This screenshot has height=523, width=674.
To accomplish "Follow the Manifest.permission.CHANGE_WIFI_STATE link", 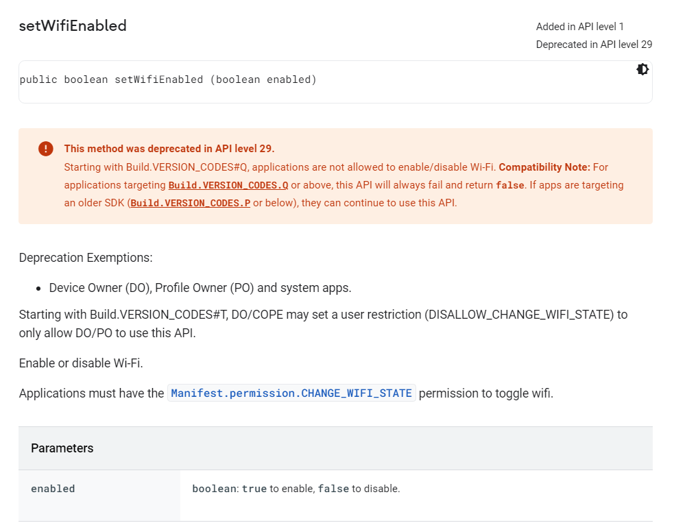I will pyautogui.click(x=291, y=393).
